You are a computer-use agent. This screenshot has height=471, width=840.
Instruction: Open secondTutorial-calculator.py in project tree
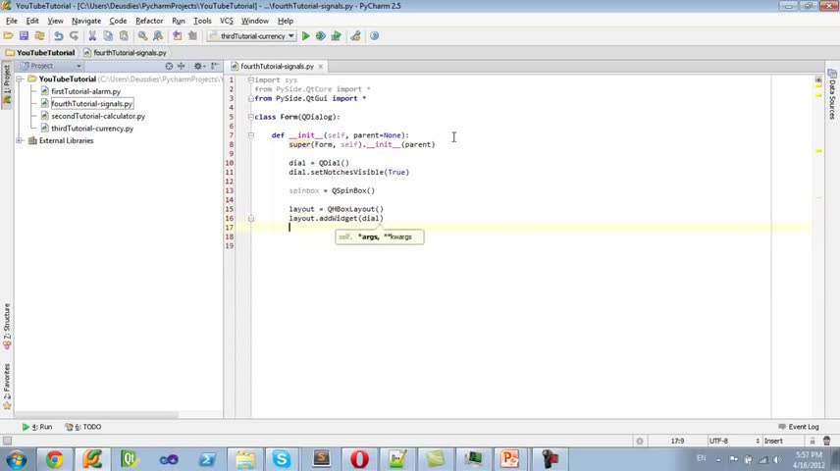click(97, 116)
